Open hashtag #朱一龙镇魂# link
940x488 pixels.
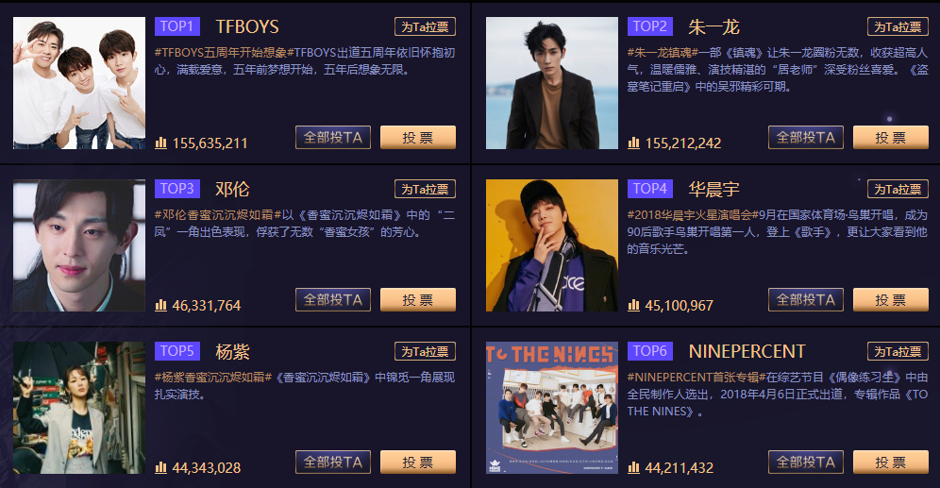pos(660,53)
